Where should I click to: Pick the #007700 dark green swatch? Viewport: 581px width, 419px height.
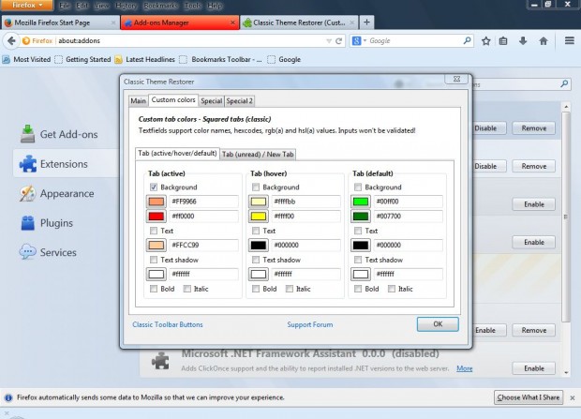pos(361,217)
